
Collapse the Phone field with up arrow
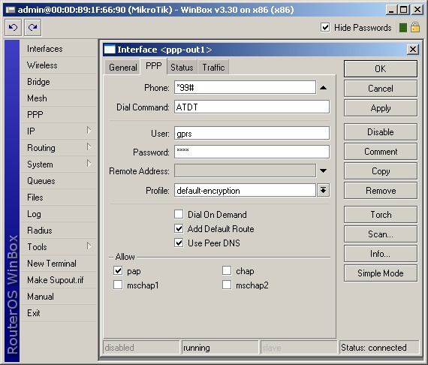[323, 88]
